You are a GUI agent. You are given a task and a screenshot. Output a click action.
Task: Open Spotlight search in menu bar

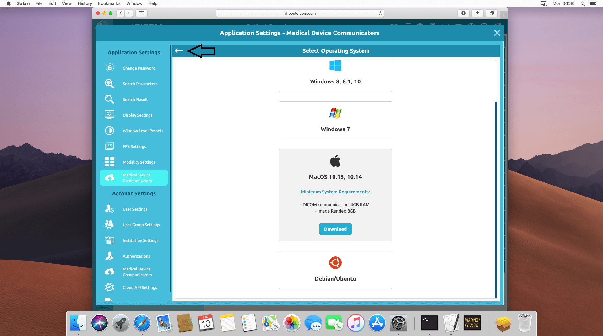(x=583, y=3)
